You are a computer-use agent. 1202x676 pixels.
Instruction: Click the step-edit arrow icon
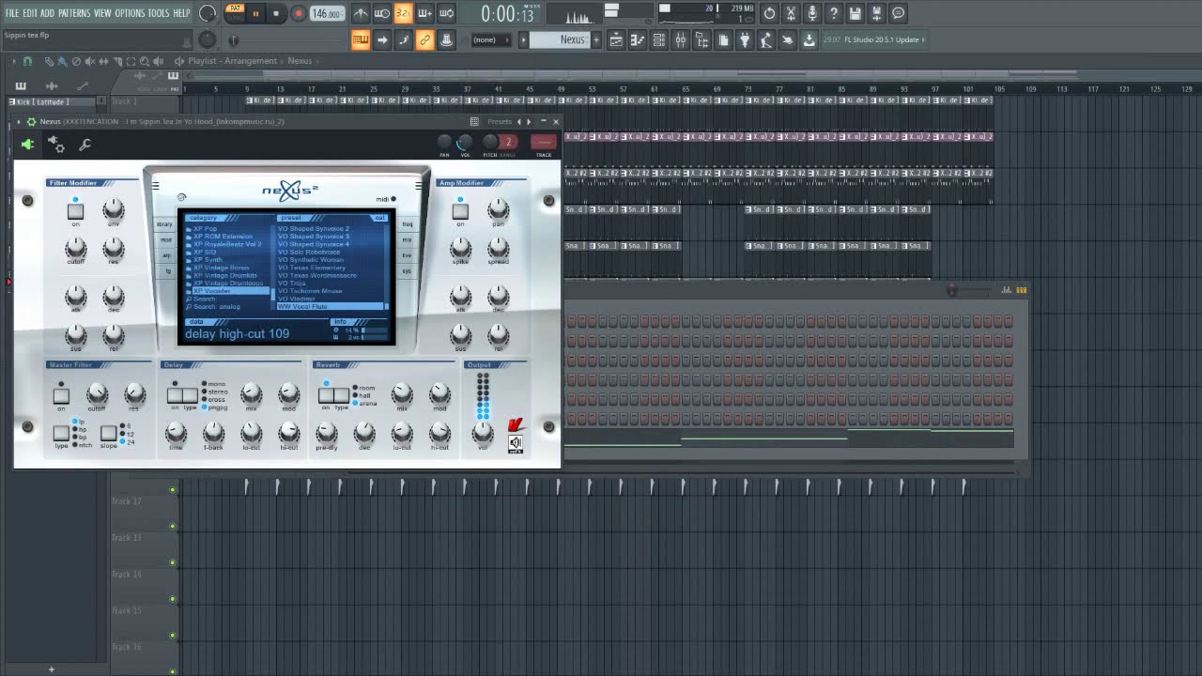click(x=382, y=39)
